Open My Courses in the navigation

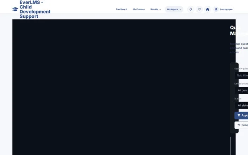pyautogui.click(x=139, y=9)
